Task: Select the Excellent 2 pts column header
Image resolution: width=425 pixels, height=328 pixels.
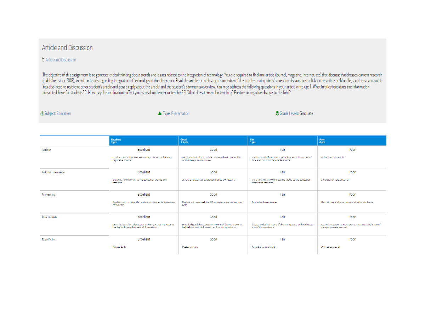Action: click(143, 141)
